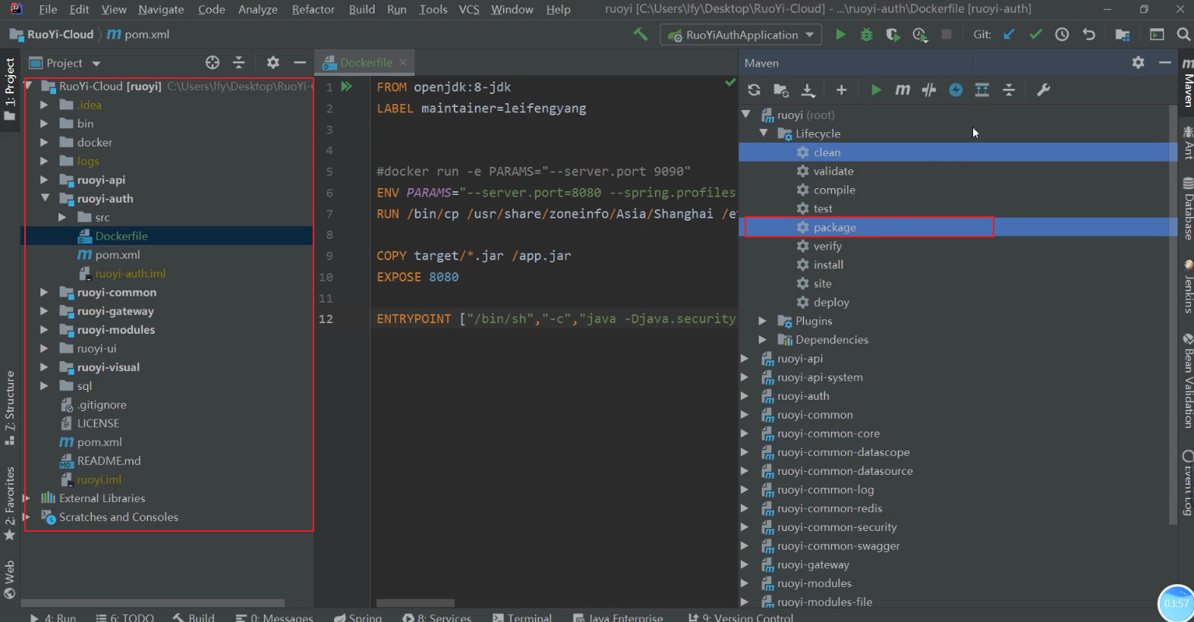The width and height of the screenshot is (1194, 622).
Task: Collapse all in Project panel
Action: pyautogui.click(x=238, y=62)
